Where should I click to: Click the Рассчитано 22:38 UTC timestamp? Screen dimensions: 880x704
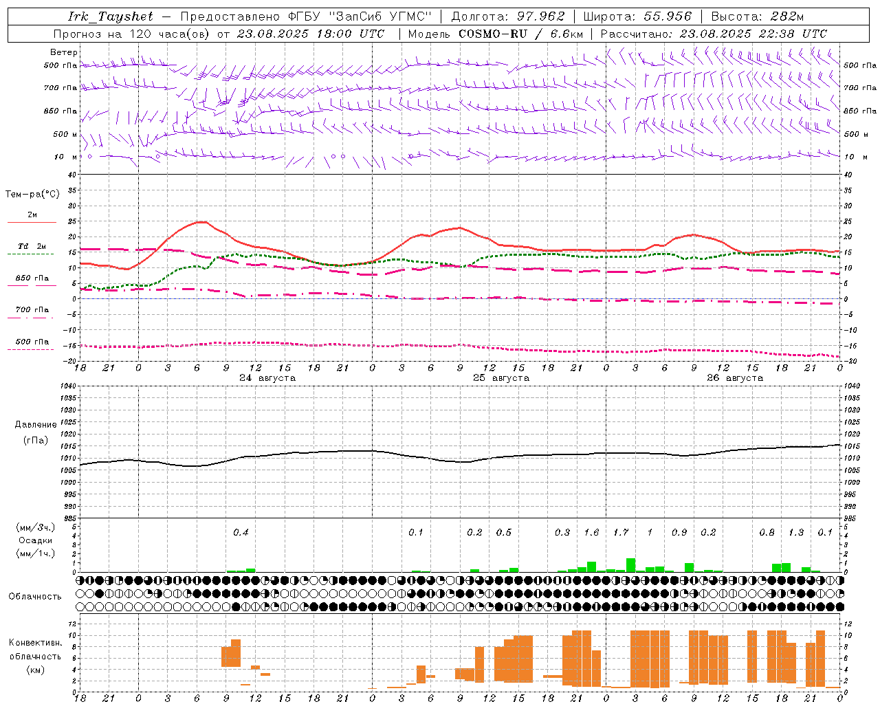714,34
